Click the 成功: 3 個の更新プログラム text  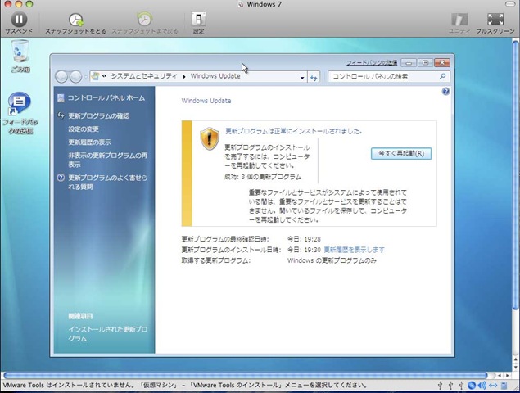263,177
